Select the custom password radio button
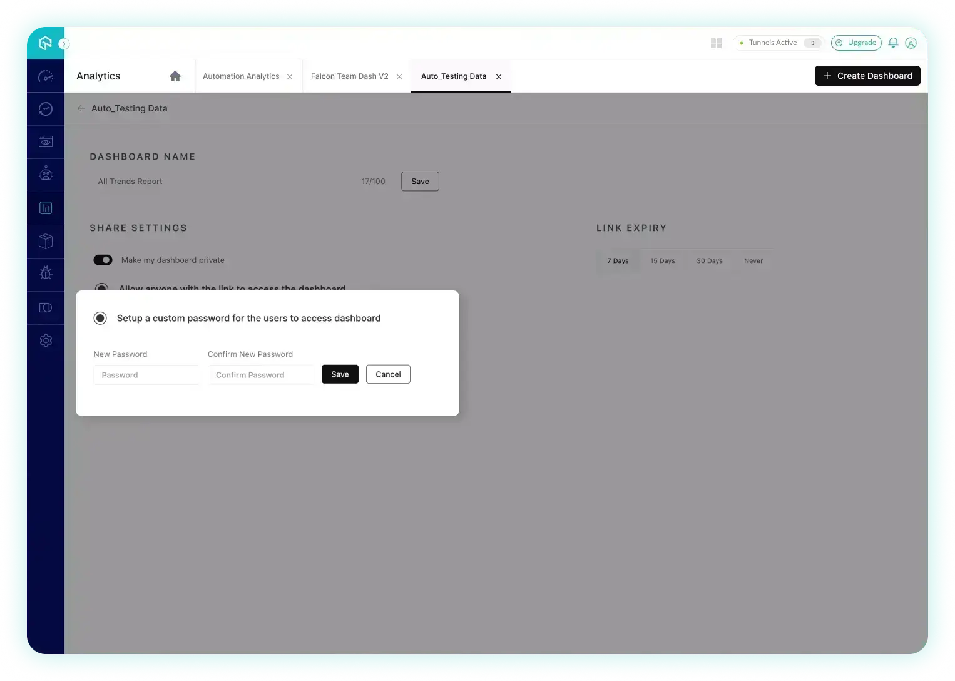This screenshot has height=681, width=955. click(100, 318)
